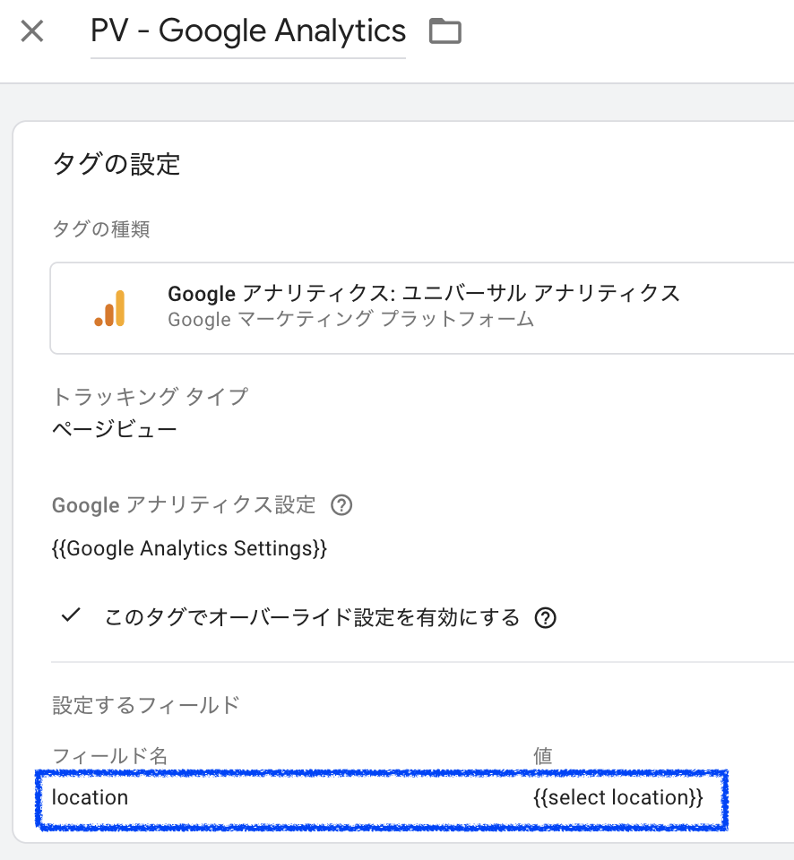The width and height of the screenshot is (794, 860).
Task: Open the {{Google Analytics Settings}} variable selector
Action: point(189,548)
